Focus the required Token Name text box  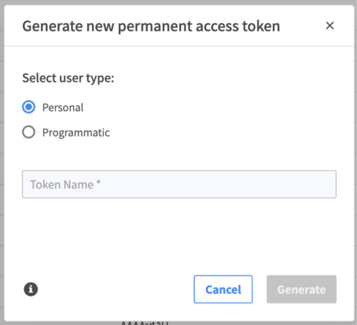pyautogui.click(x=179, y=184)
